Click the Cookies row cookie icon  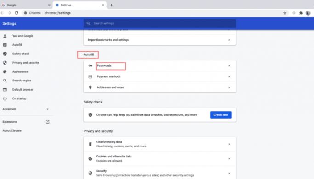click(90, 159)
